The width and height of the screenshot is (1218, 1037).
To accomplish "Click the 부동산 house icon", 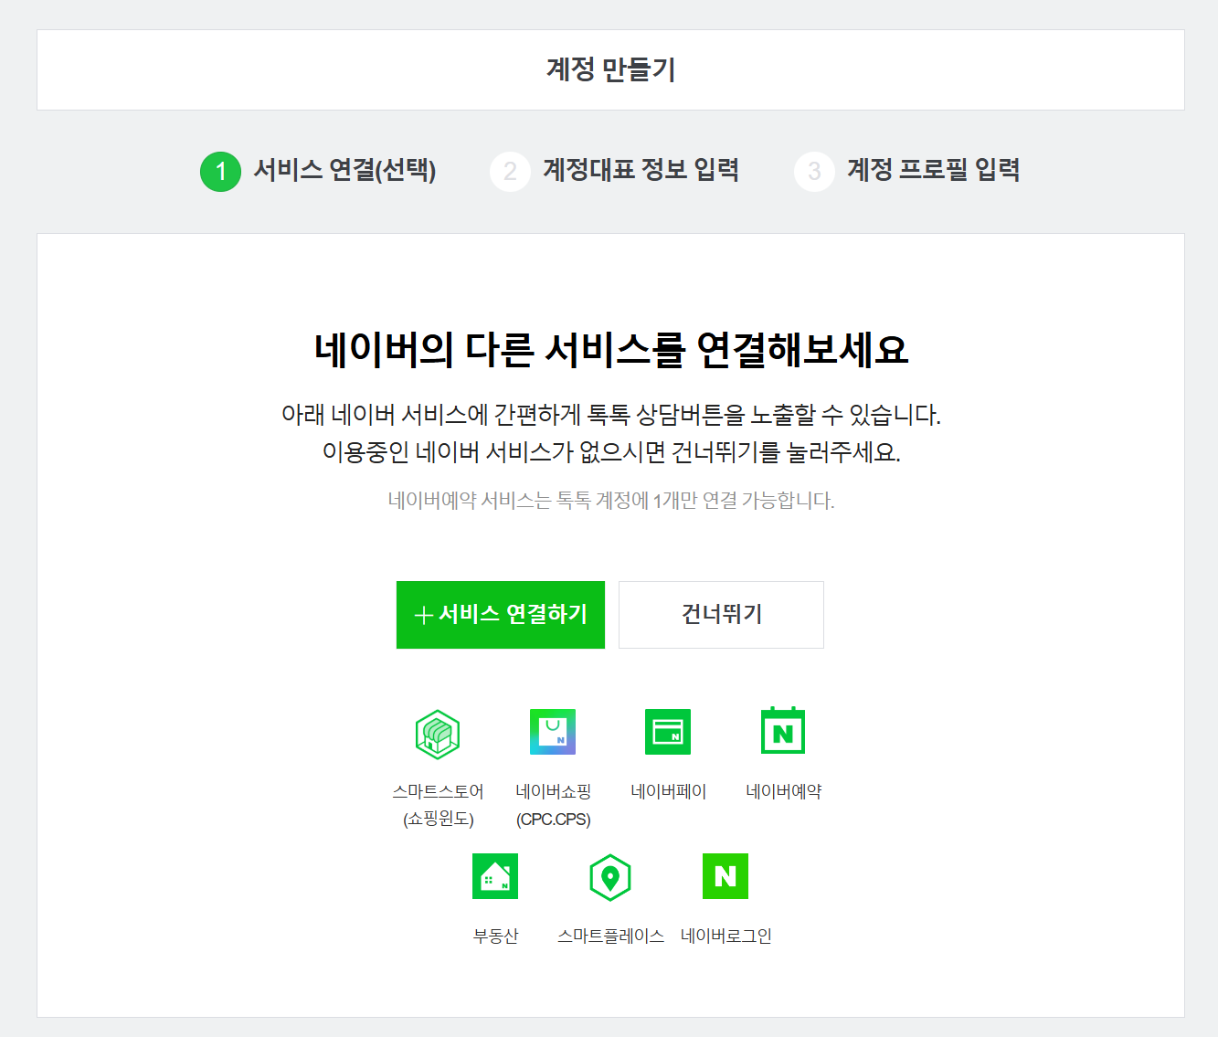I will pyautogui.click(x=495, y=876).
